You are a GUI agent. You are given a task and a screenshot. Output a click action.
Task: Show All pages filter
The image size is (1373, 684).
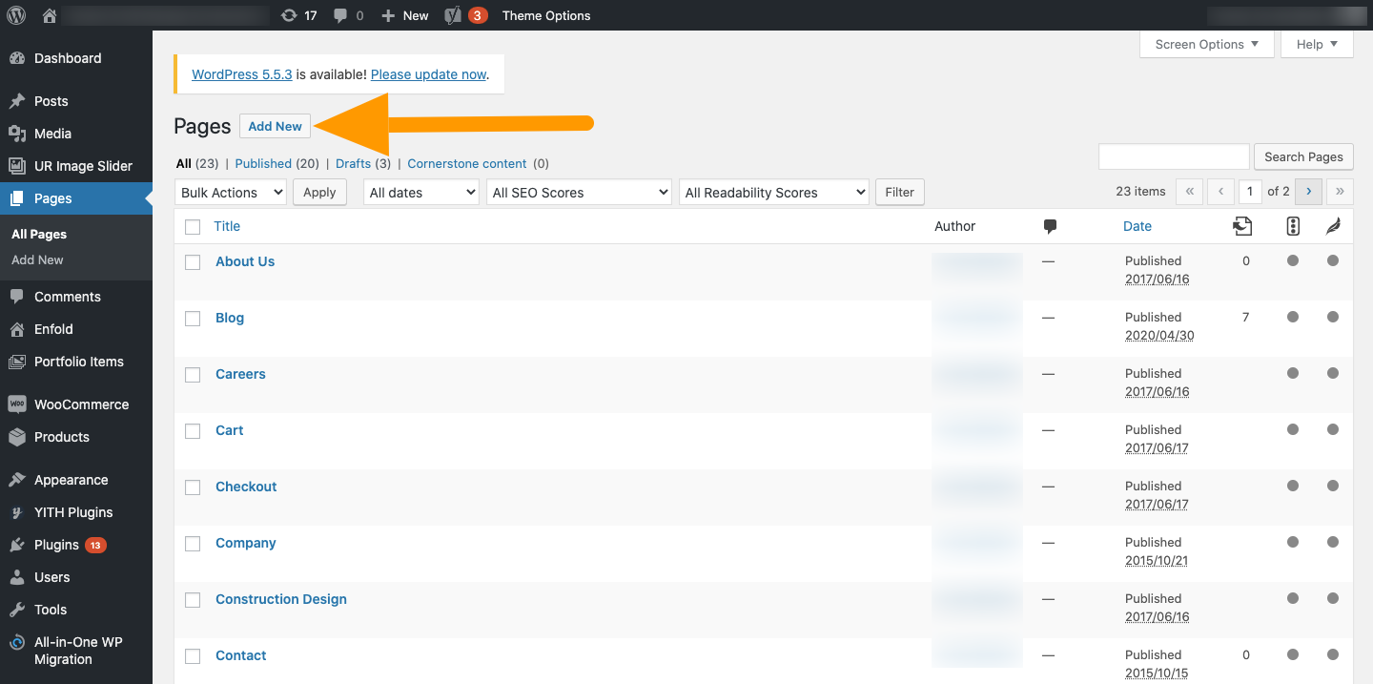point(184,164)
